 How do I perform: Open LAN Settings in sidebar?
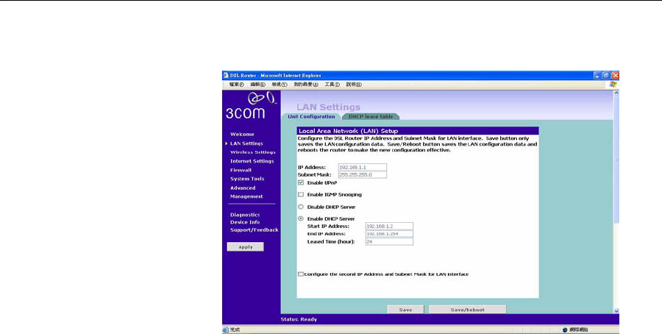coord(246,143)
